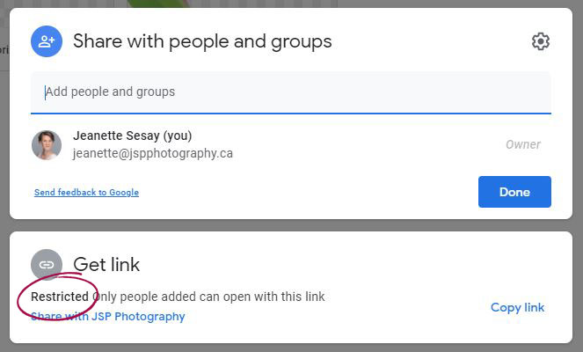The width and height of the screenshot is (583, 352).
Task: Click the blue add-person share icon
Action: pos(47,41)
